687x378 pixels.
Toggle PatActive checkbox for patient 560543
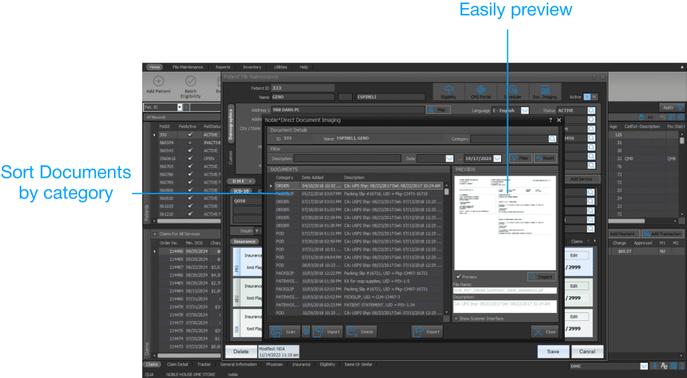(x=190, y=151)
